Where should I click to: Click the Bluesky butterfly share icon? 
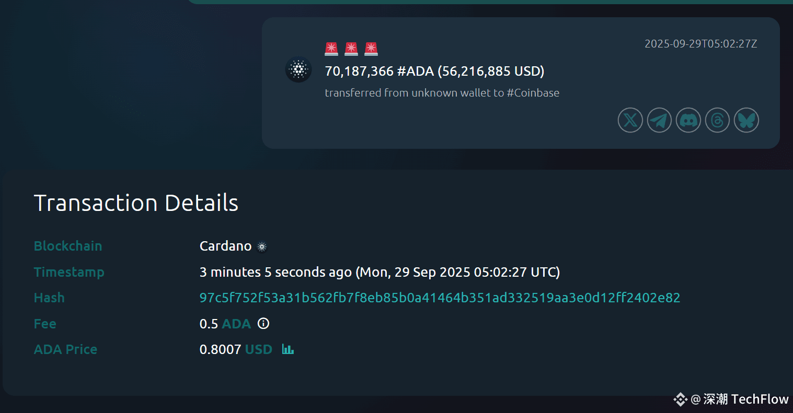coord(746,121)
